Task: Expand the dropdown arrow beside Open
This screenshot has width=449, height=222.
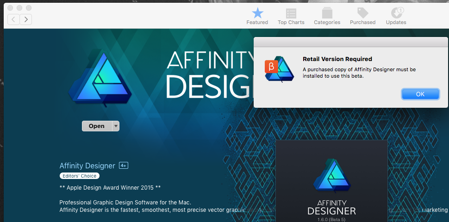Action: coord(116,126)
